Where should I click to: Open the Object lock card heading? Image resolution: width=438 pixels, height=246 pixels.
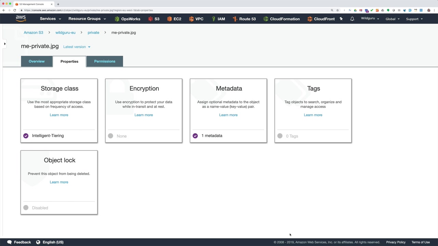[60, 160]
